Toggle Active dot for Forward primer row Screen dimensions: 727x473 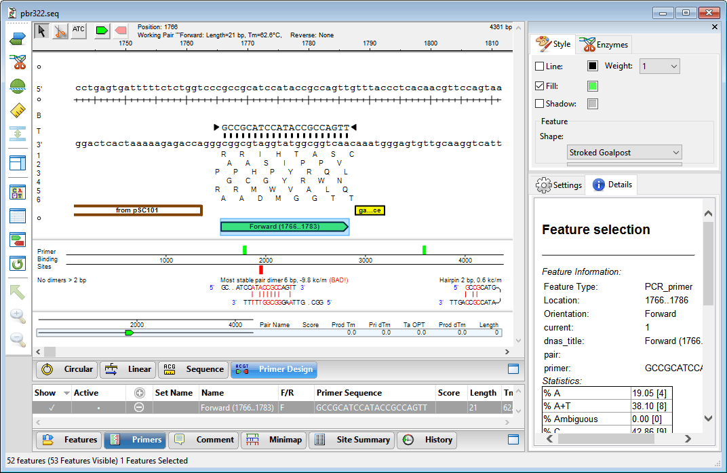coord(98,408)
